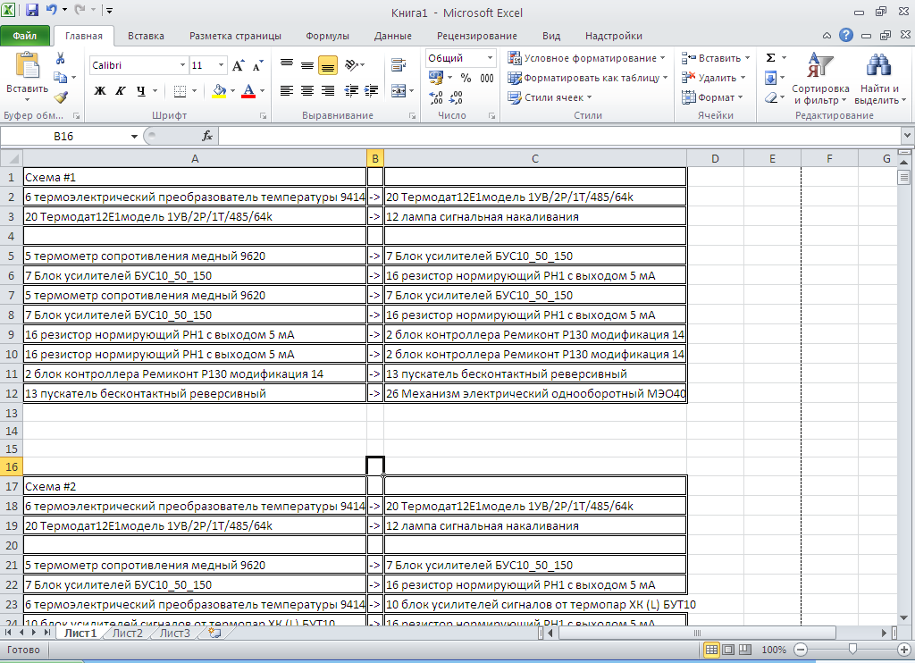The width and height of the screenshot is (915, 663).
Task: Select column C header
Action: pyautogui.click(x=535, y=158)
